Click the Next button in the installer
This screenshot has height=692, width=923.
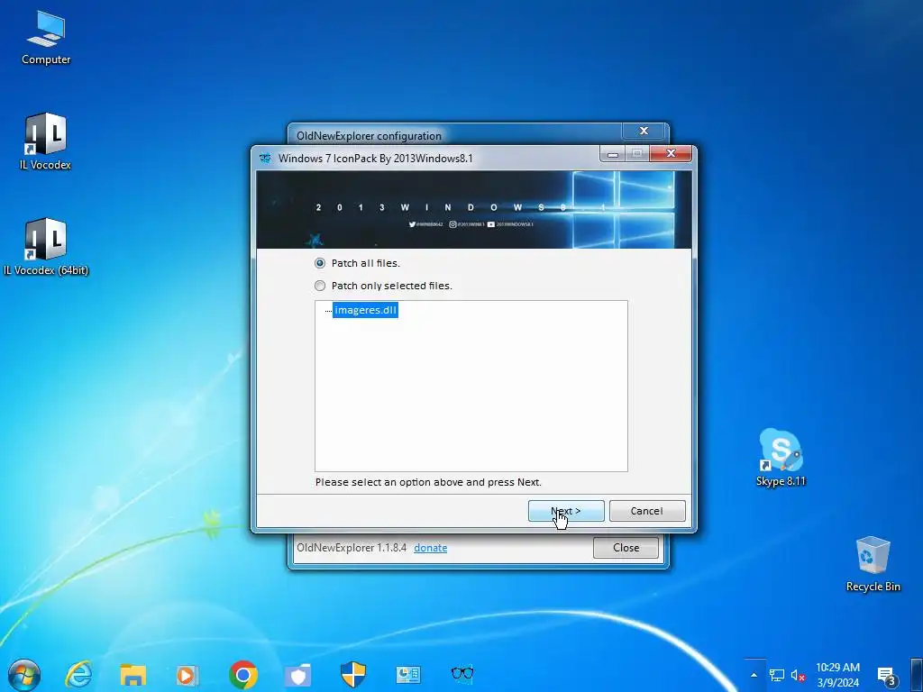[x=566, y=511]
